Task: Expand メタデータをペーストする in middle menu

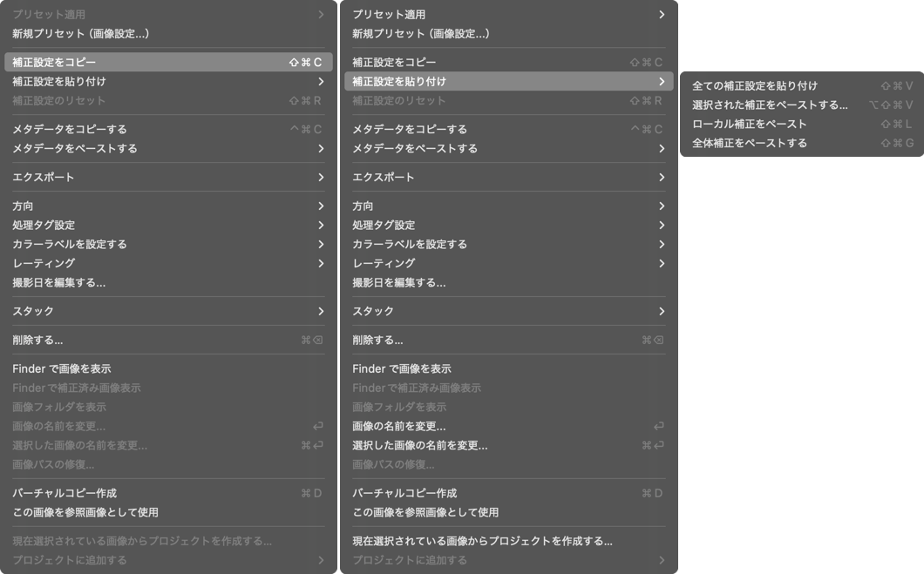Action: click(509, 148)
